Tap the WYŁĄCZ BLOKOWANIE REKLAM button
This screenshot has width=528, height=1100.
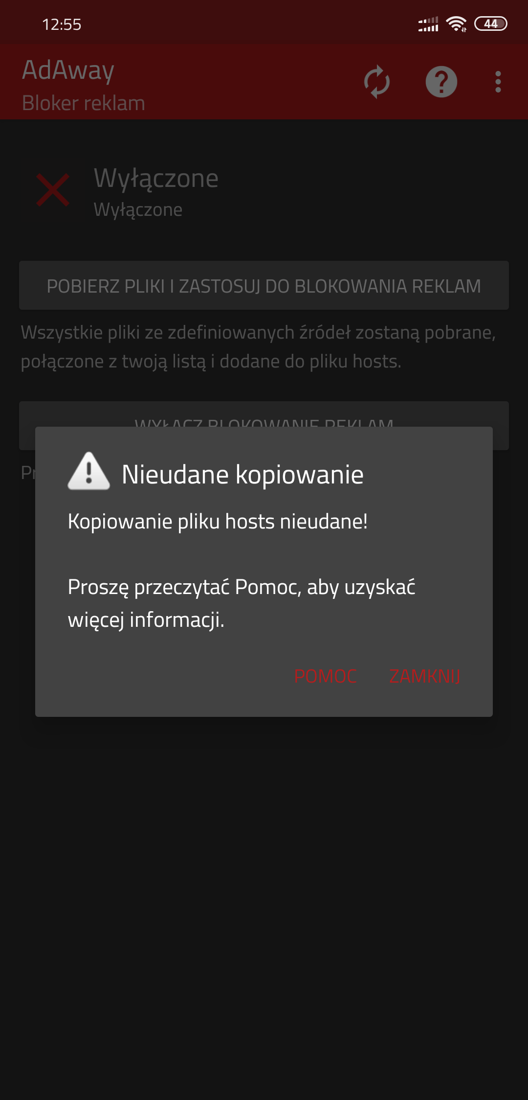click(x=264, y=414)
